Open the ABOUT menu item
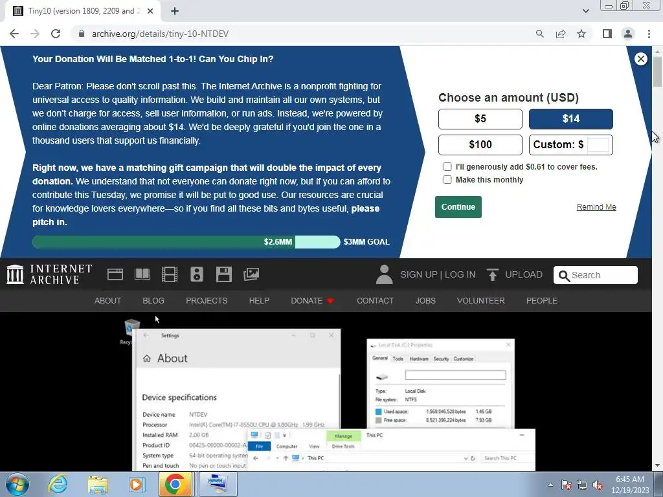663x497 pixels. coord(107,300)
